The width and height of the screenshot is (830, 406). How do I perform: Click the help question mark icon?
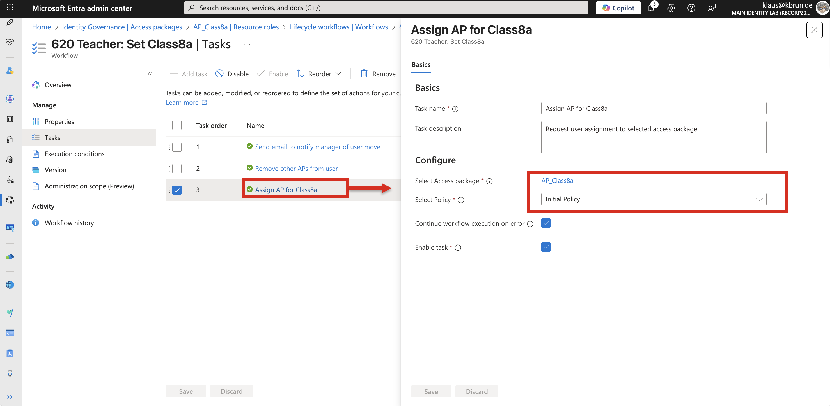click(x=691, y=8)
